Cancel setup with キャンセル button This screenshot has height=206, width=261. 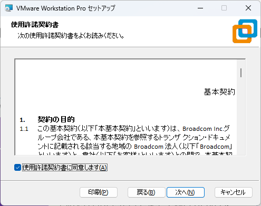point(234,192)
